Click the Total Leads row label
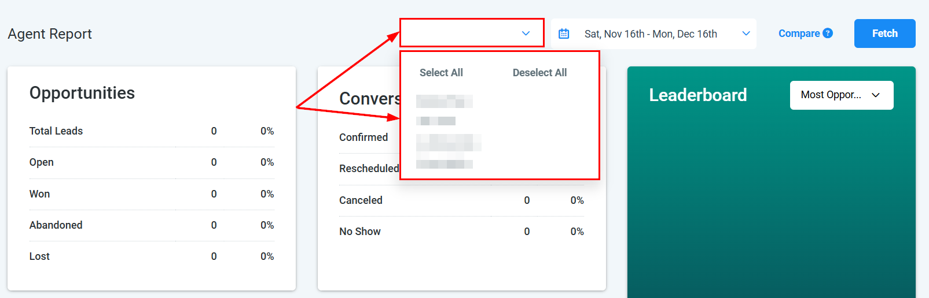Image resolution: width=929 pixels, height=298 pixels. [56, 131]
